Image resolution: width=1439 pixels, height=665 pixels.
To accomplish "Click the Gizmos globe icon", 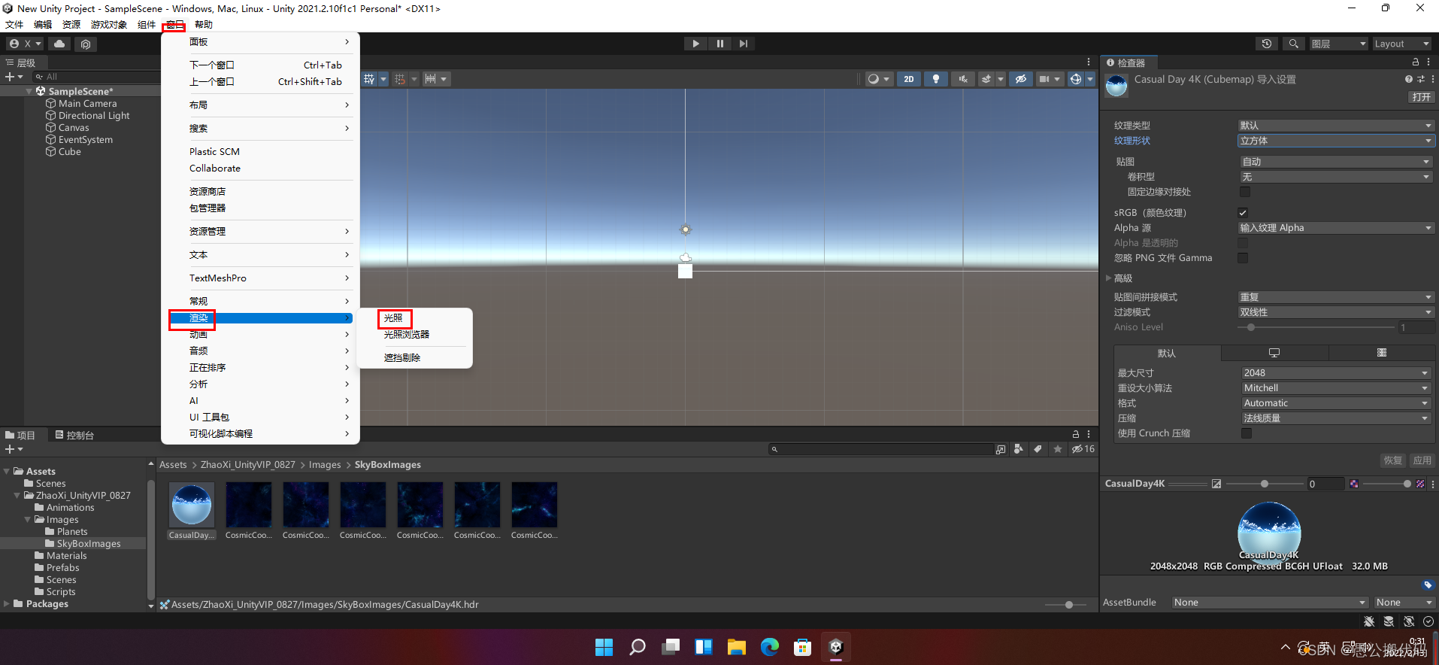I will (1076, 79).
